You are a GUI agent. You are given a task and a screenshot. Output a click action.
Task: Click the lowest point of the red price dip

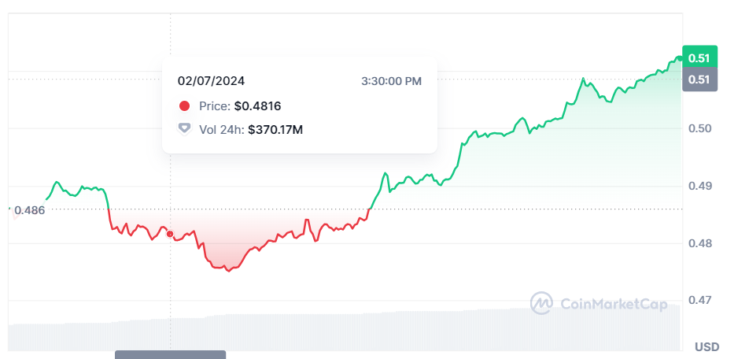(228, 271)
